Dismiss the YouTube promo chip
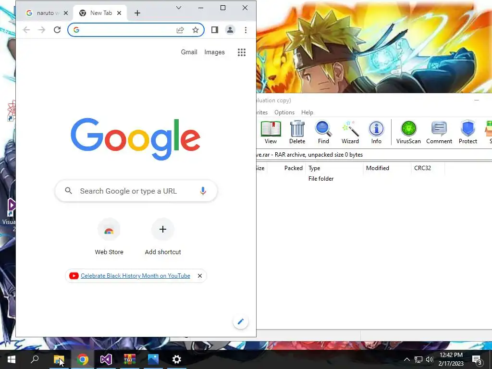This screenshot has height=369, width=492. tap(200, 276)
